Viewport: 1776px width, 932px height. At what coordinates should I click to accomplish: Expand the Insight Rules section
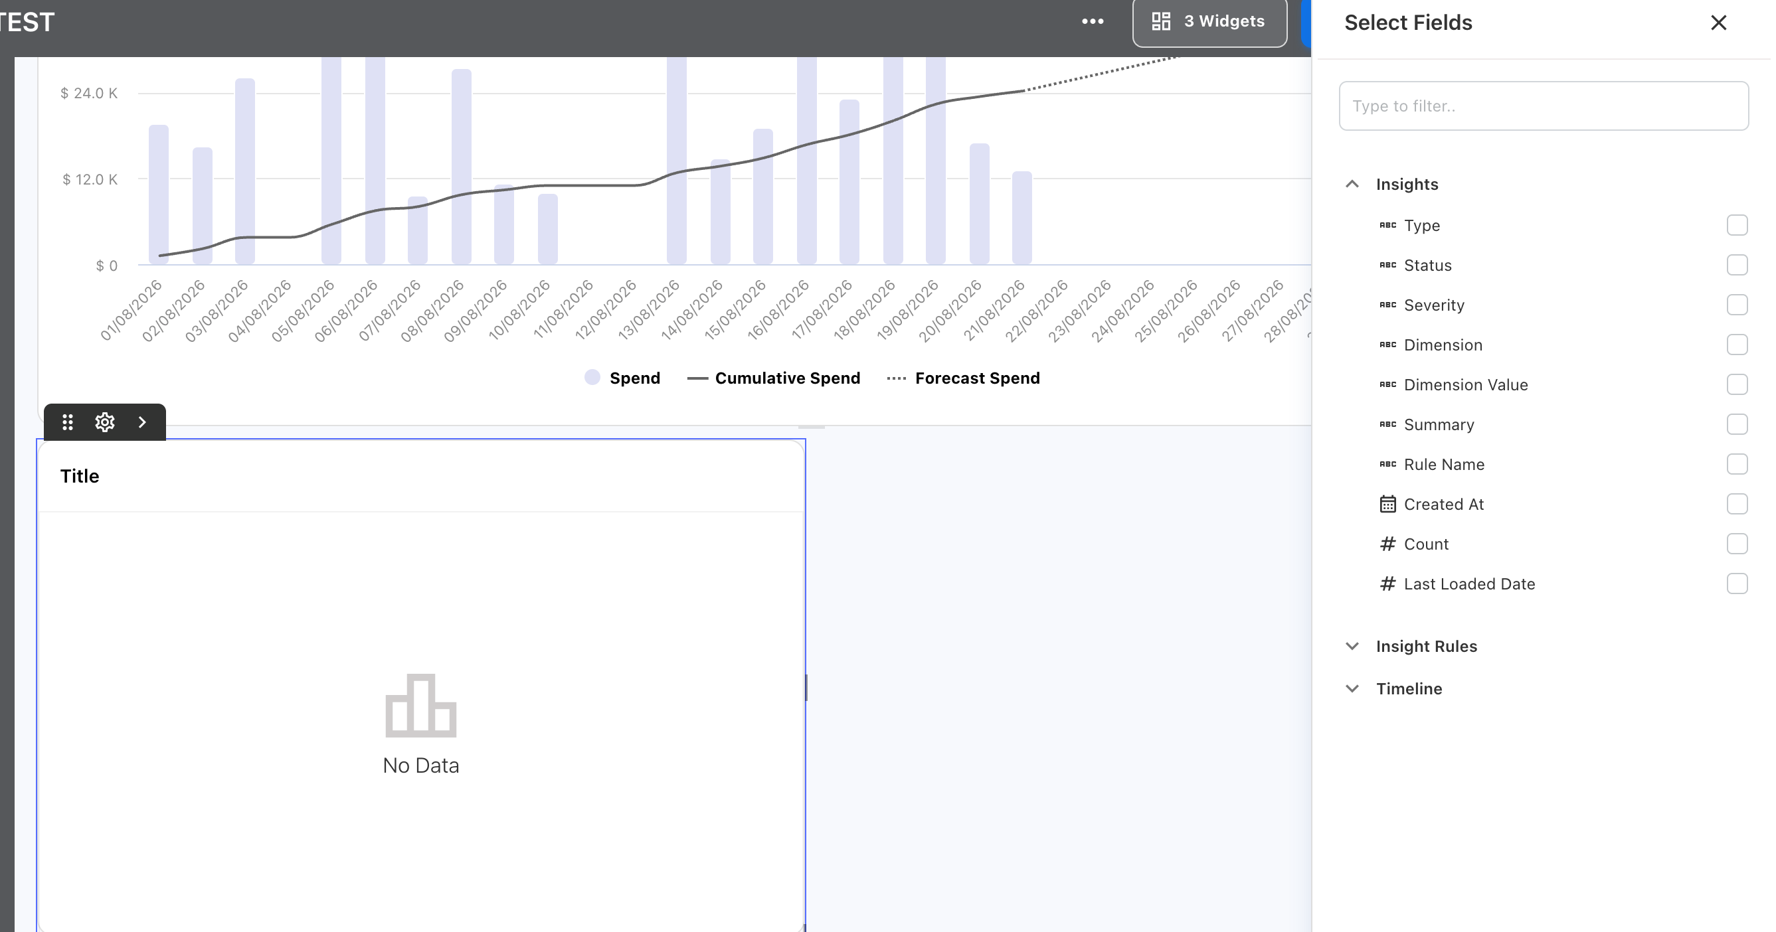pyautogui.click(x=1352, y=646)
